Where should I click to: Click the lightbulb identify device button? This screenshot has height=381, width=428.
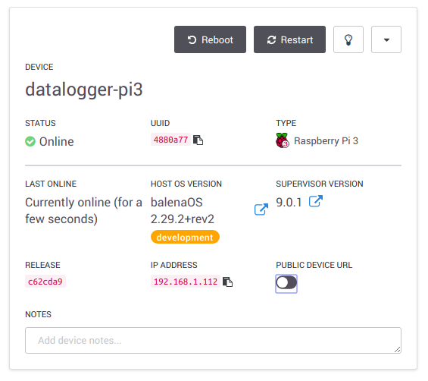point(348,39)
